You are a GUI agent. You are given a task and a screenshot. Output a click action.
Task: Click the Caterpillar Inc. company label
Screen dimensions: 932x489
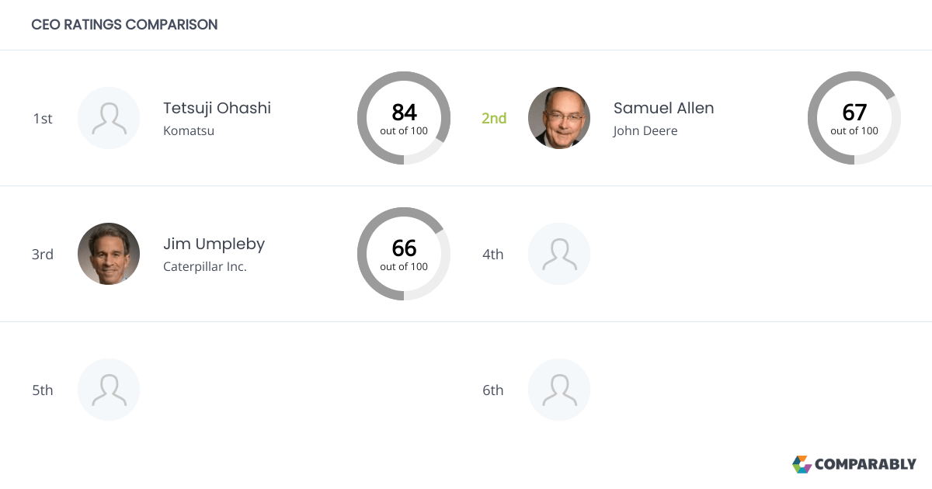(205, 266)
